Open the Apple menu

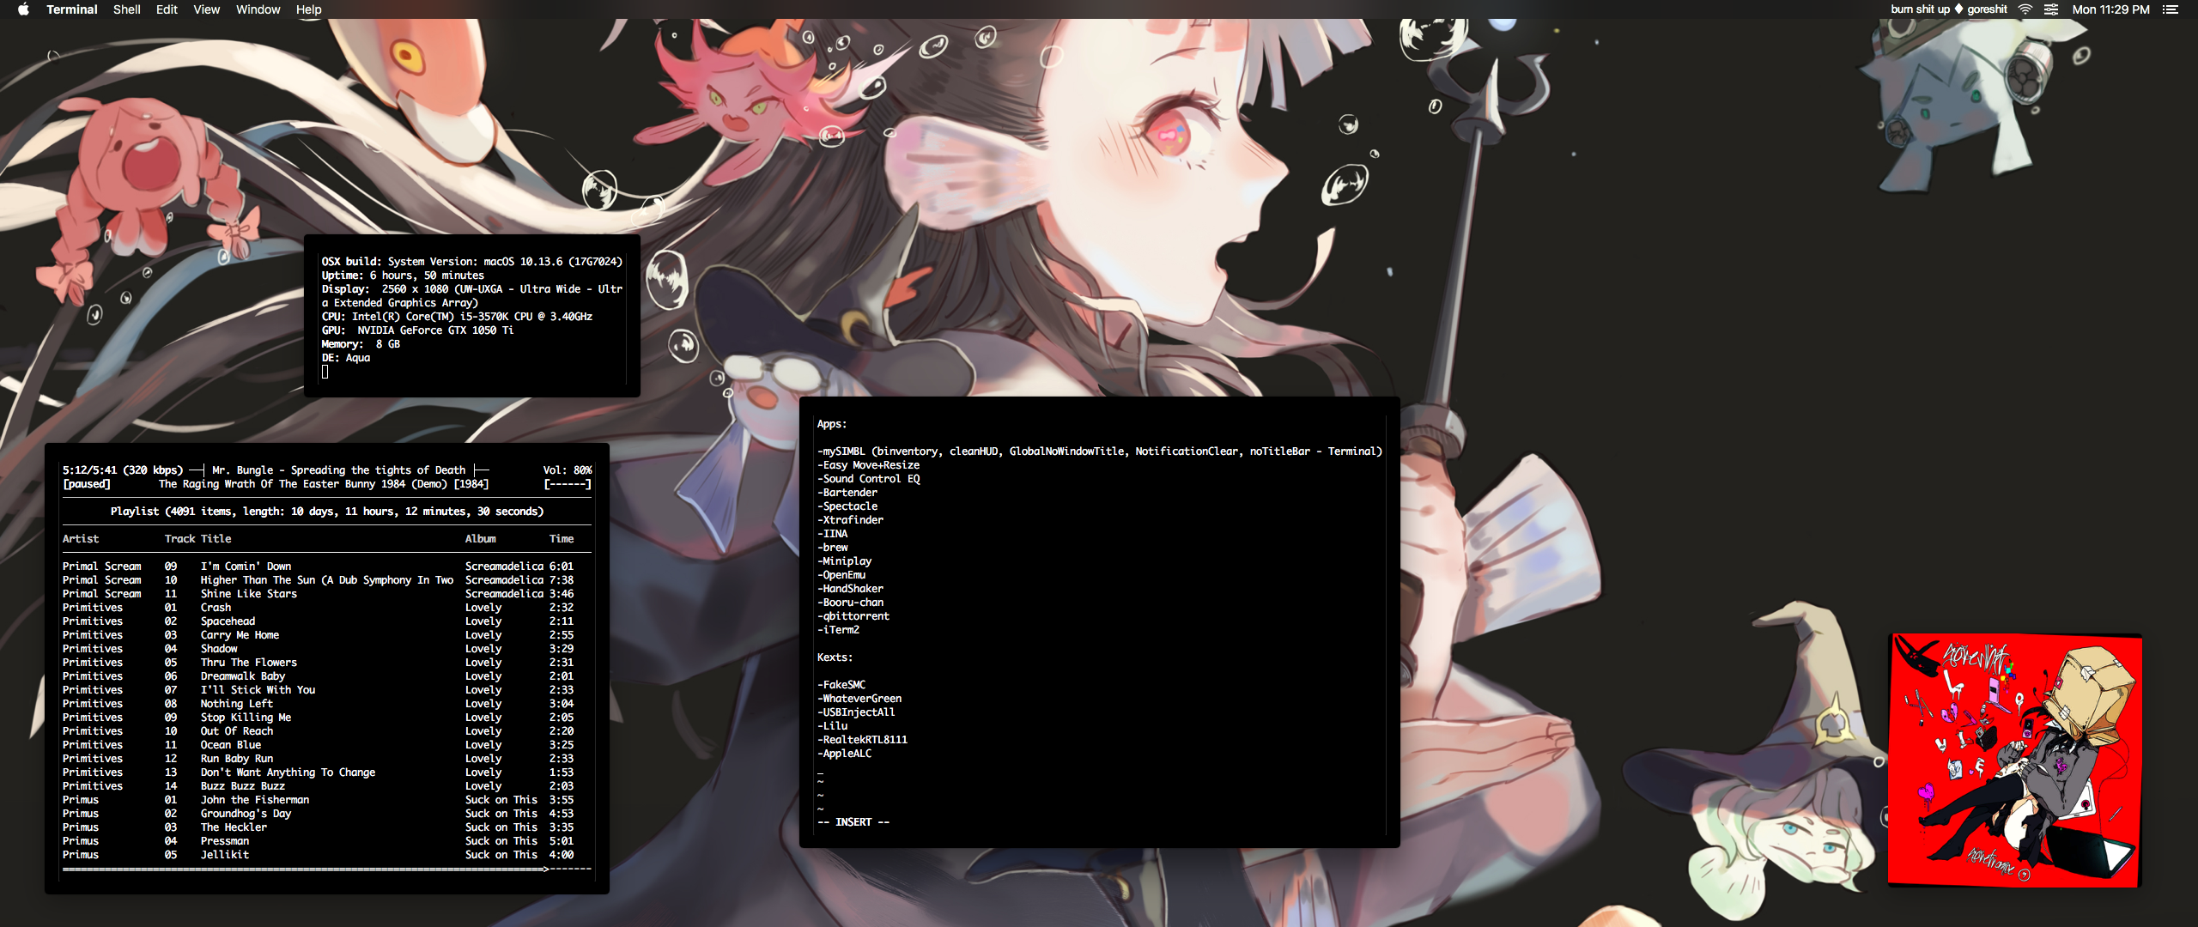[23, 9]
